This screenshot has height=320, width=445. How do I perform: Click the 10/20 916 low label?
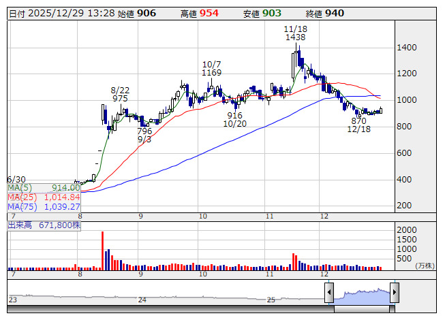pos(234,119)
